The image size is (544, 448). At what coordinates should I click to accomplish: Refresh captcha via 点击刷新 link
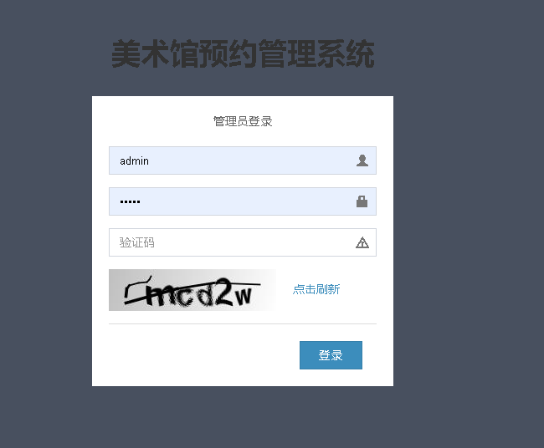(x=316, y=289)
